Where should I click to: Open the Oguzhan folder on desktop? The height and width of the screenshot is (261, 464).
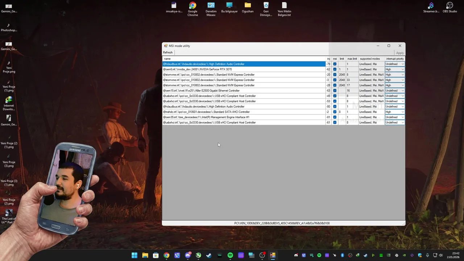[x=248, y=7]
